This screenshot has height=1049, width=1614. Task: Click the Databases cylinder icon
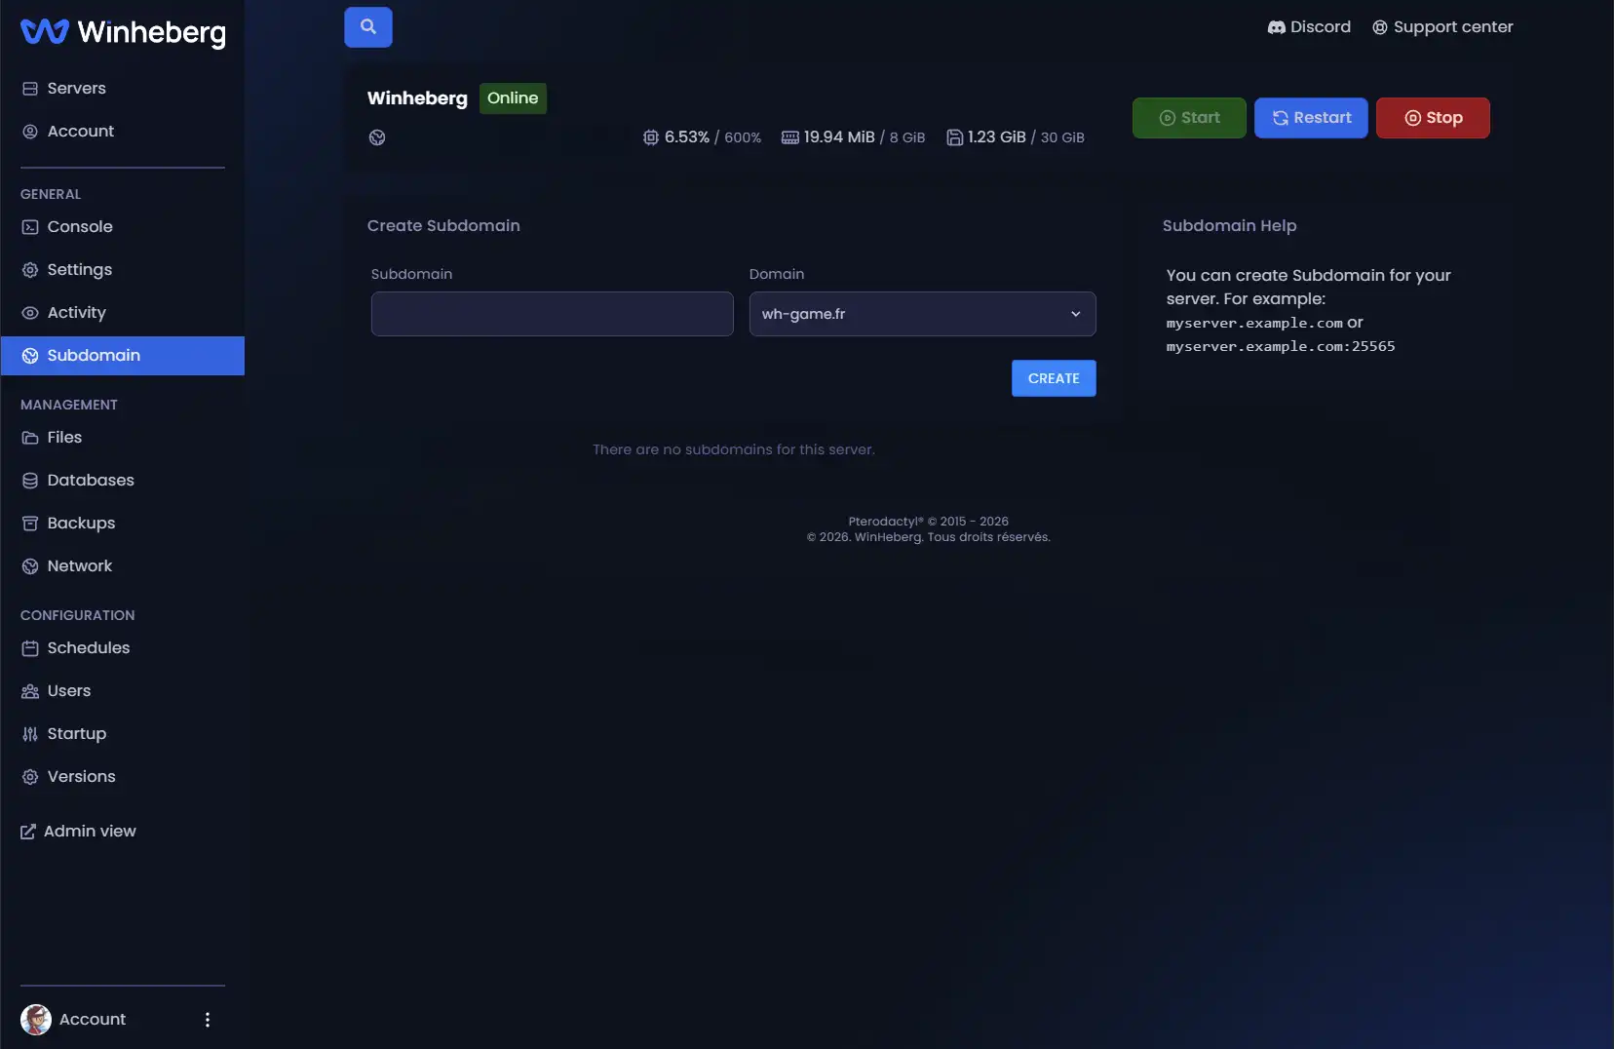click(x=30, y=481)
